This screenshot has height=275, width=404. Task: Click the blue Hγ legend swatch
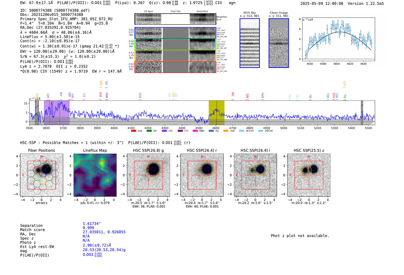pos(211,131)
